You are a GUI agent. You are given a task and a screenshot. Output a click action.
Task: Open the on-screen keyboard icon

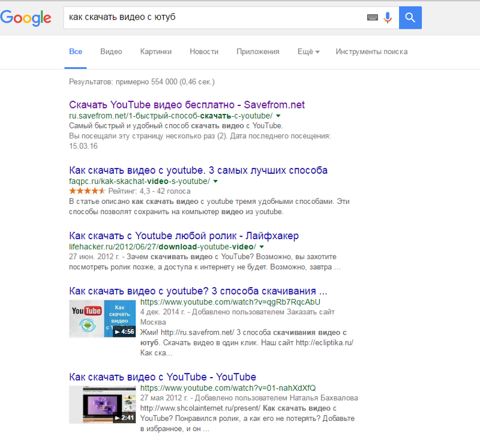click(x=372, y=17)
